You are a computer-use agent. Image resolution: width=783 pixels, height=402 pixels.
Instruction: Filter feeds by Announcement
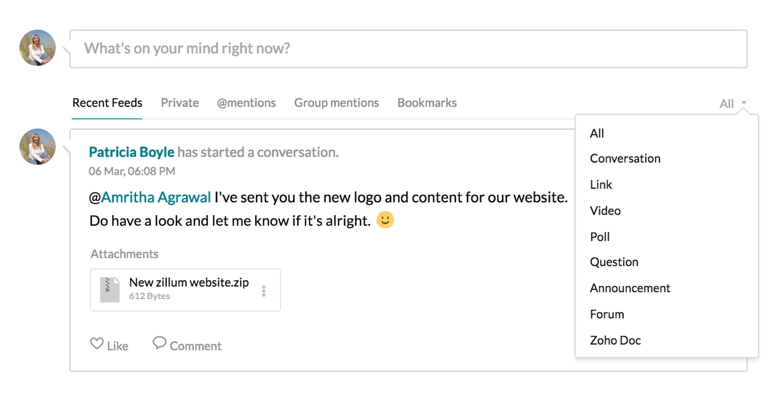point(630,289)
